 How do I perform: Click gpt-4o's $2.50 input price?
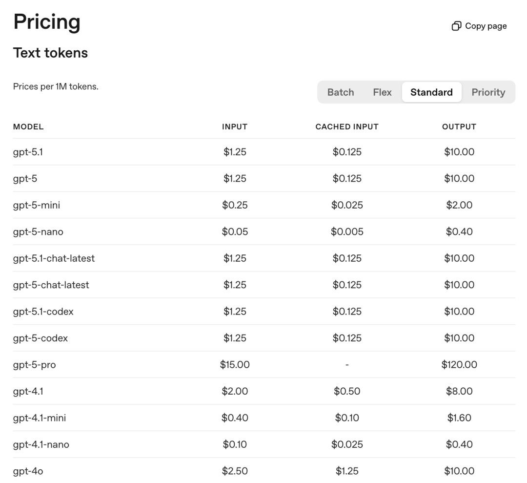click(235, 471)
